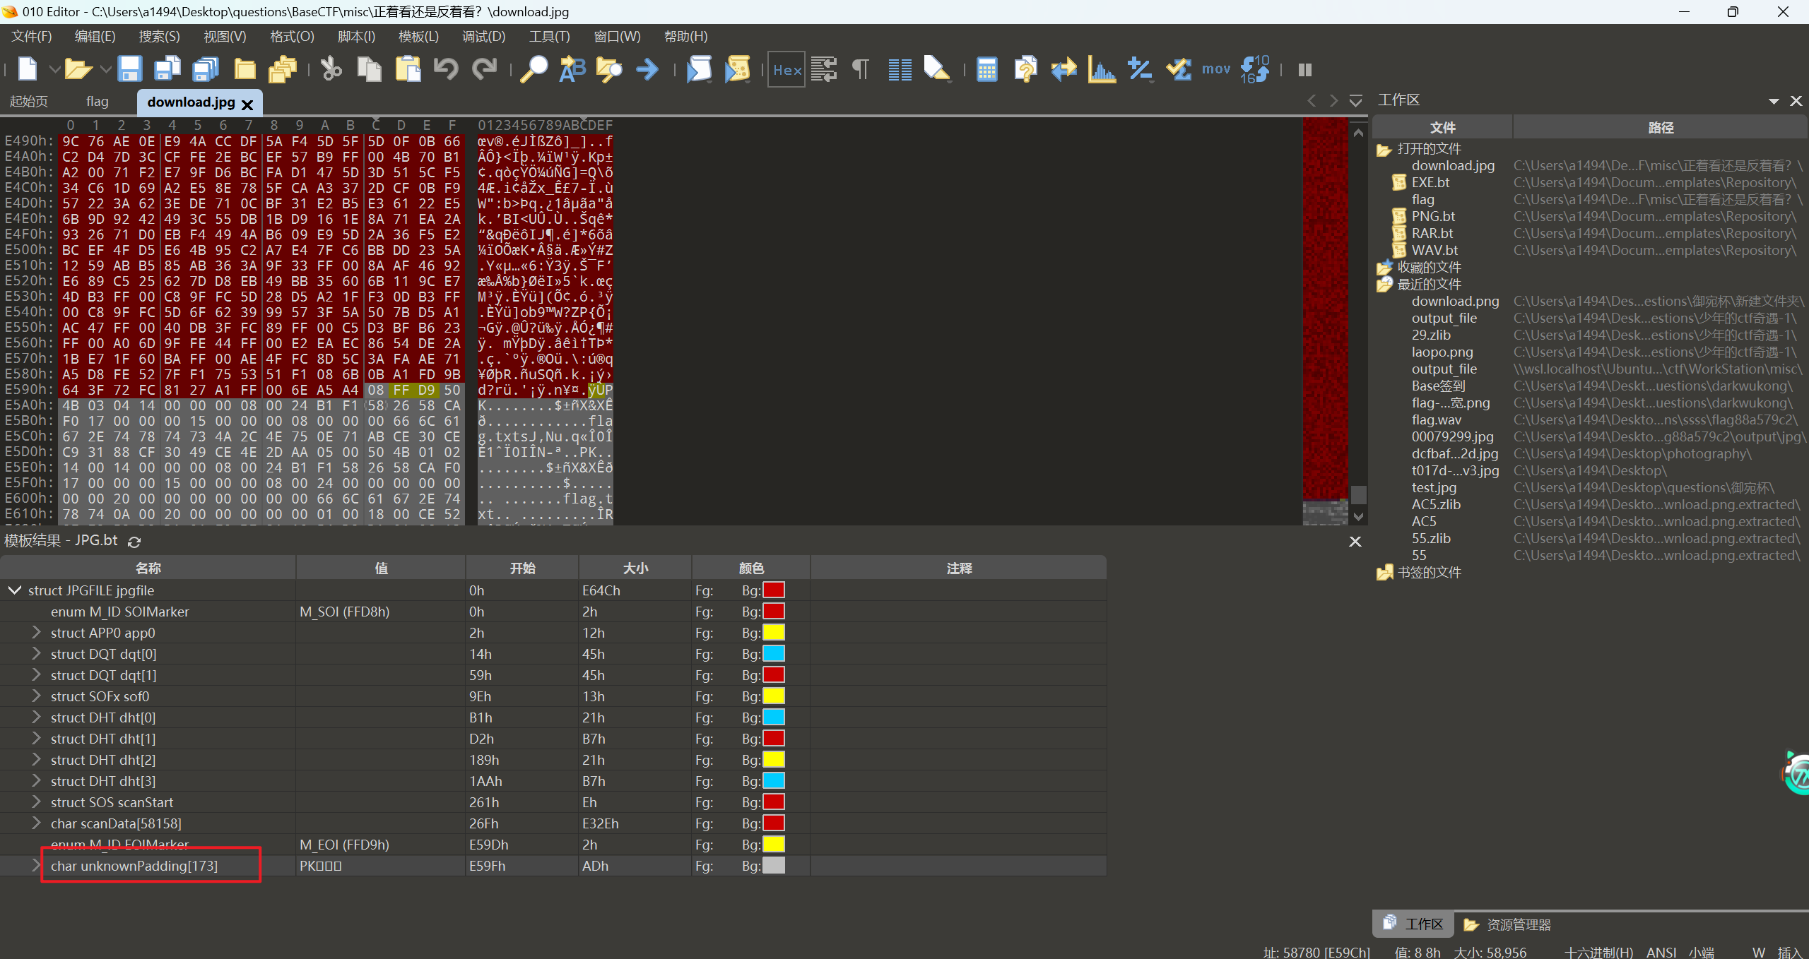Open the Checksum tool icon
This screenshot has width=1809, height=959.
(x=1178, y=69)
